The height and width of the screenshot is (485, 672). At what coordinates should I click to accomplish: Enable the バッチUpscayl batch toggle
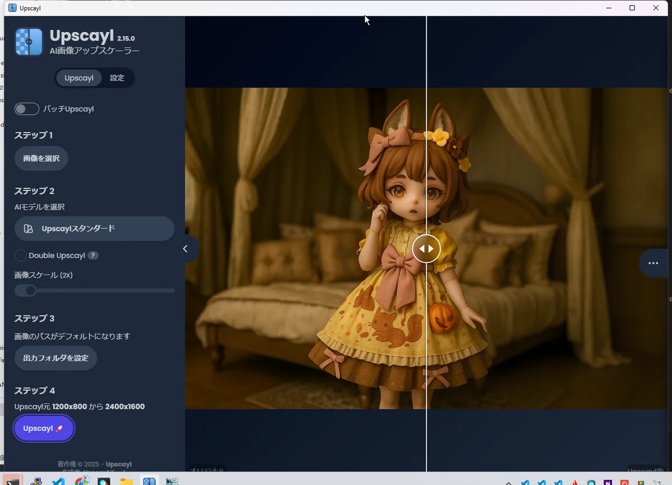[27, 109]
